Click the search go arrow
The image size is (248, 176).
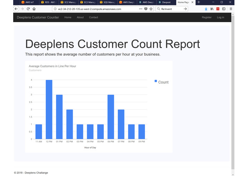[x=185, y=9]
